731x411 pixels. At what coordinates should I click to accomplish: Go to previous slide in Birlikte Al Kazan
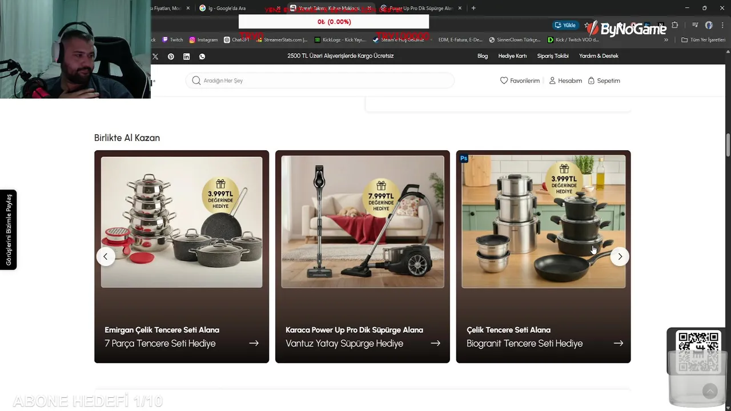[x=105, y=257]
